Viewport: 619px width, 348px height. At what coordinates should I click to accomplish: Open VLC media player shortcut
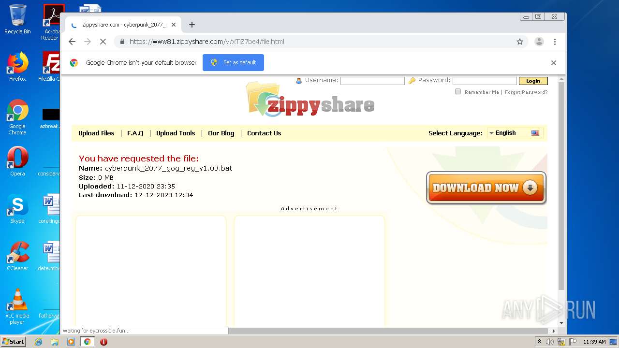click(x=17, y=306)
